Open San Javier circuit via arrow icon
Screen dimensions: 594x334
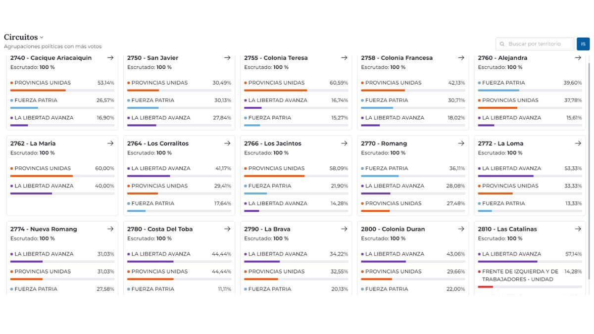coord(227,58)
